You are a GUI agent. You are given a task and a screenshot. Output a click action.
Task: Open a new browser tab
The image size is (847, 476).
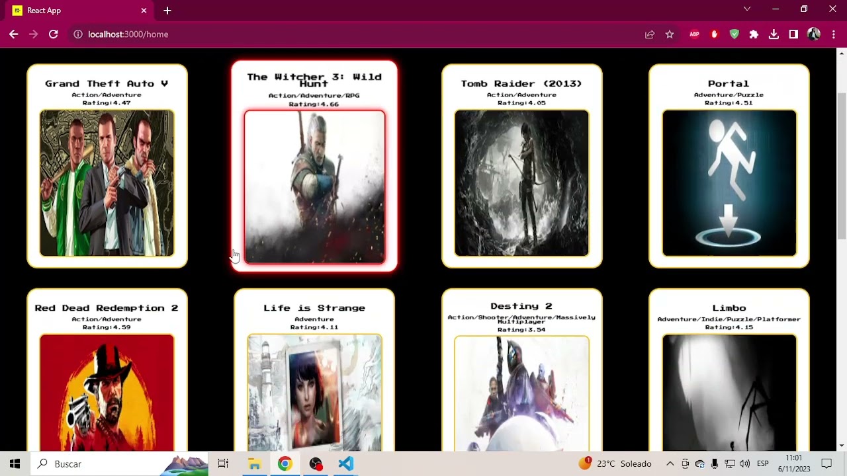pos(167,11)
